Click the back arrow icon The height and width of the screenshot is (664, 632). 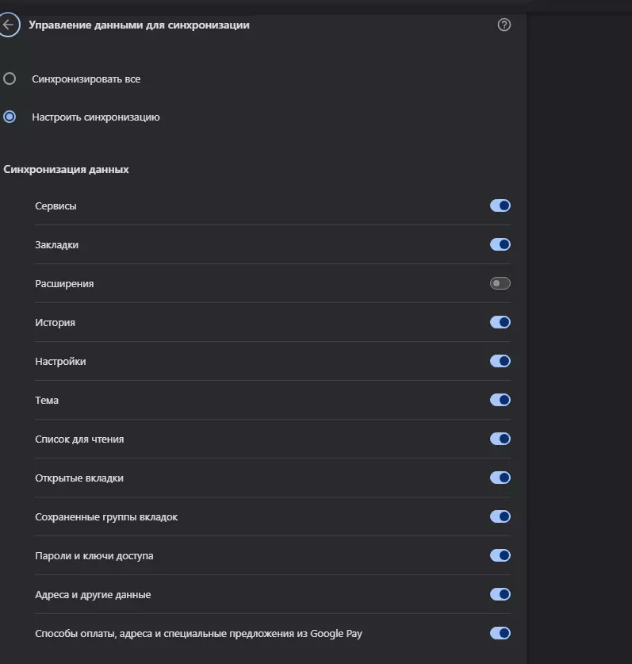point(9,25)
